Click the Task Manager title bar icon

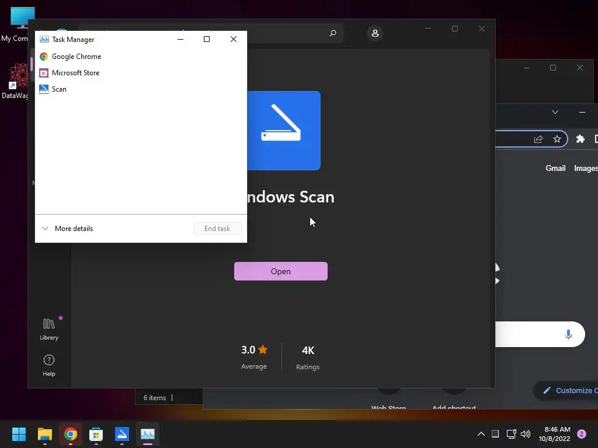click(44, 39)
